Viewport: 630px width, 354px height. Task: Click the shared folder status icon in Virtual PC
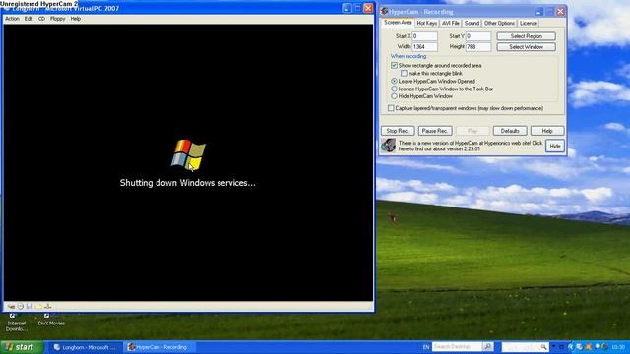(38, 306)
